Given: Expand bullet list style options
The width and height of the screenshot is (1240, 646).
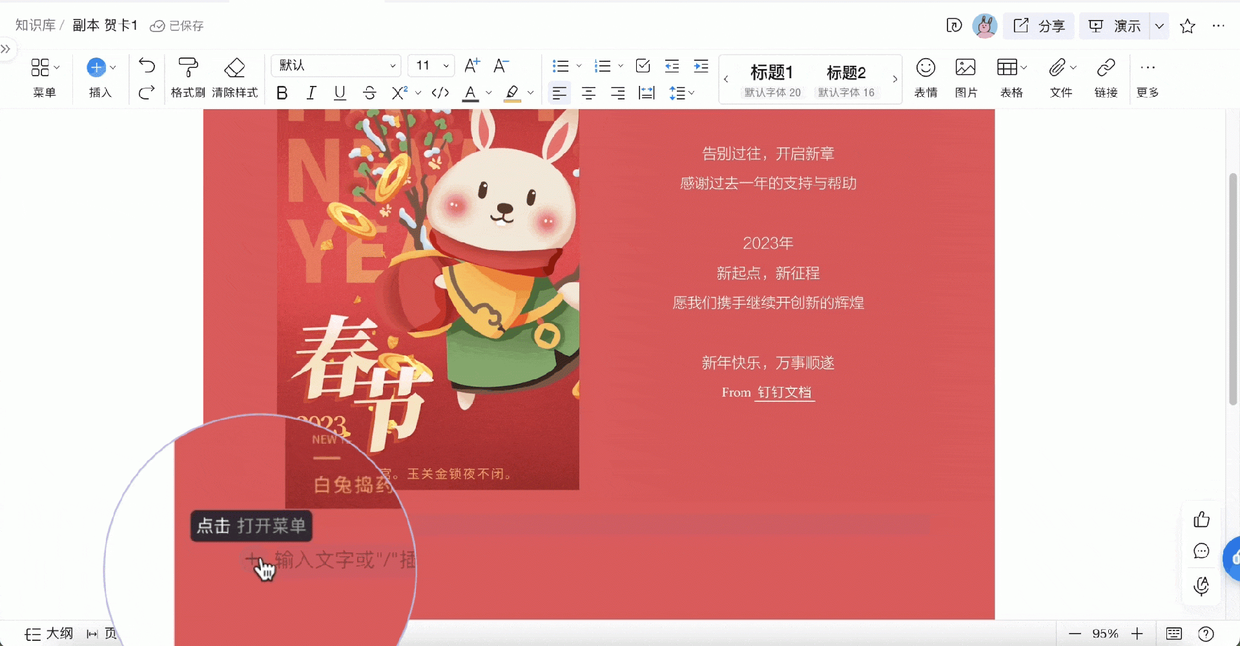Looking at the screenshot, I should [579, 66].
